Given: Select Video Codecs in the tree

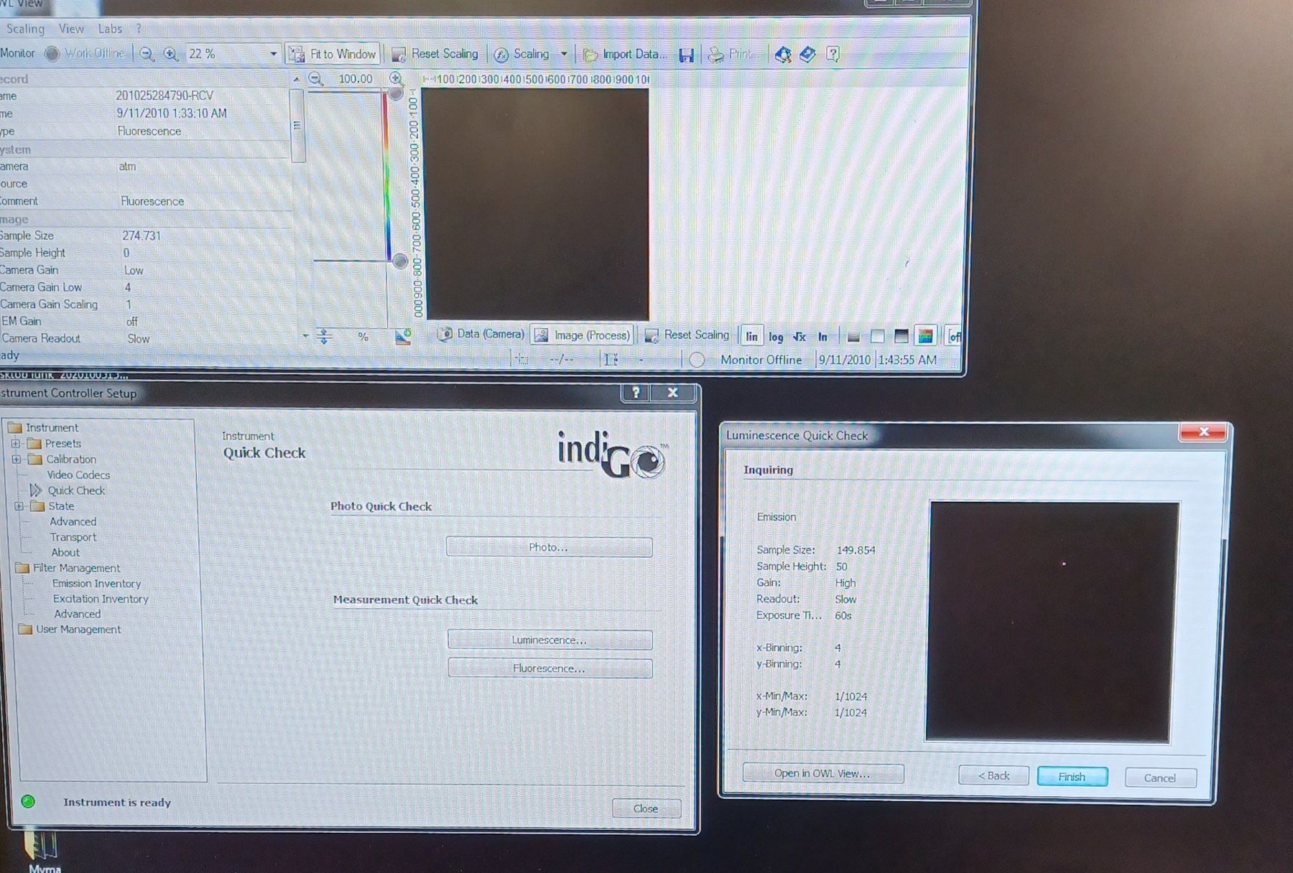Looking at the screenshot, I should tap(78, 475).
